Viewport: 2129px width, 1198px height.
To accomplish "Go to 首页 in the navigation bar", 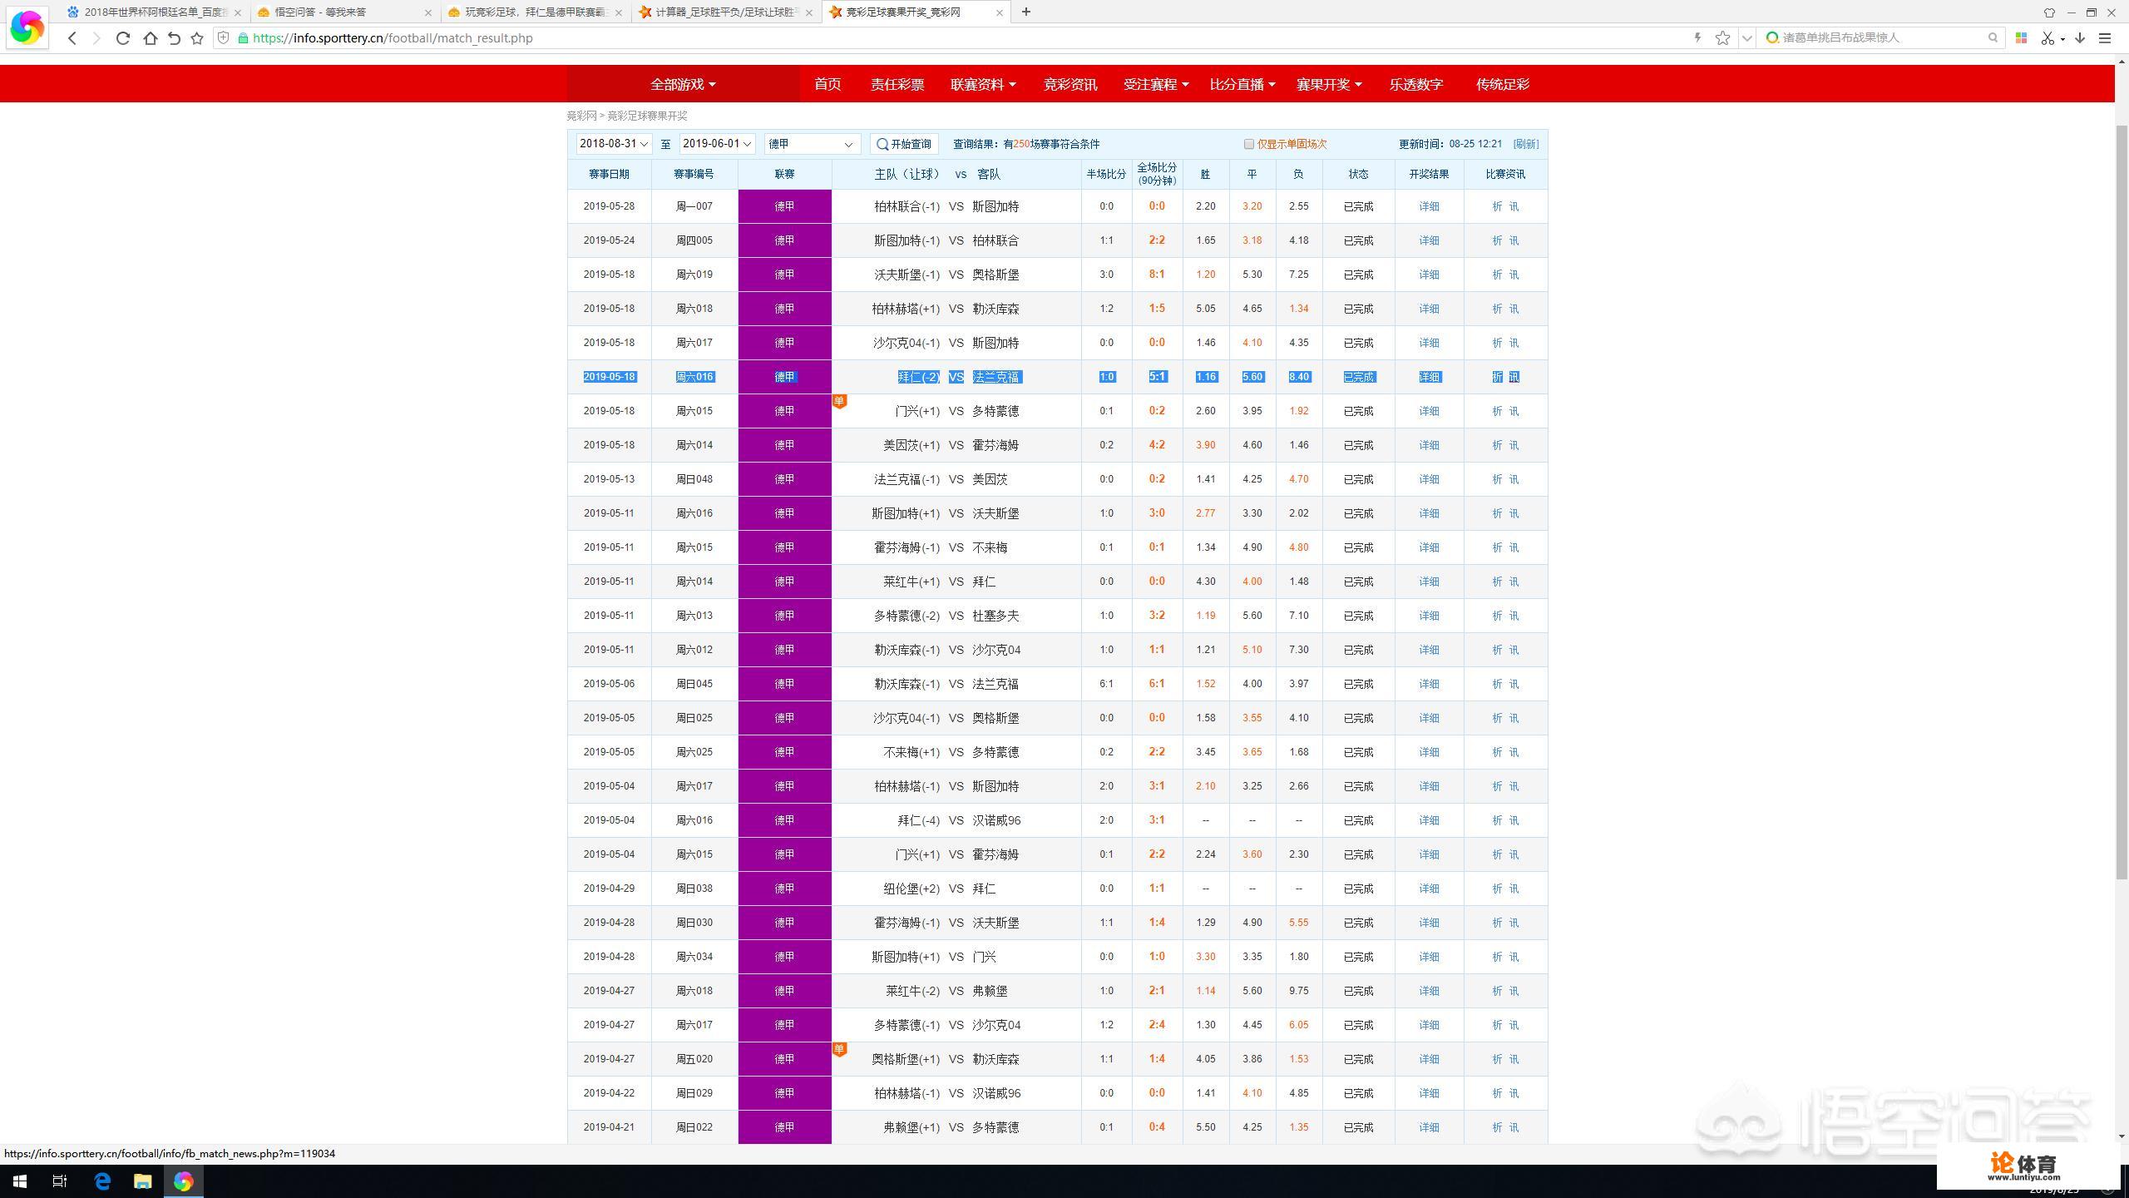I will (x=827, y=84).
